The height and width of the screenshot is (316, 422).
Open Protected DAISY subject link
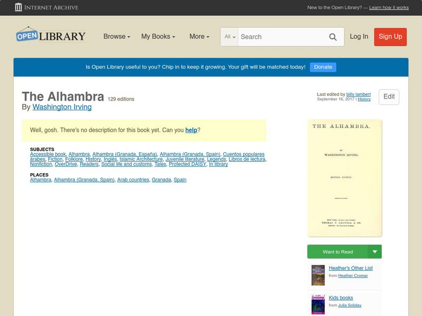click(x=188, y=164)
